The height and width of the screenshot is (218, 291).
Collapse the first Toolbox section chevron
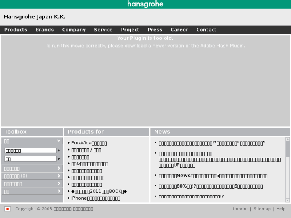tap(59, 141)
